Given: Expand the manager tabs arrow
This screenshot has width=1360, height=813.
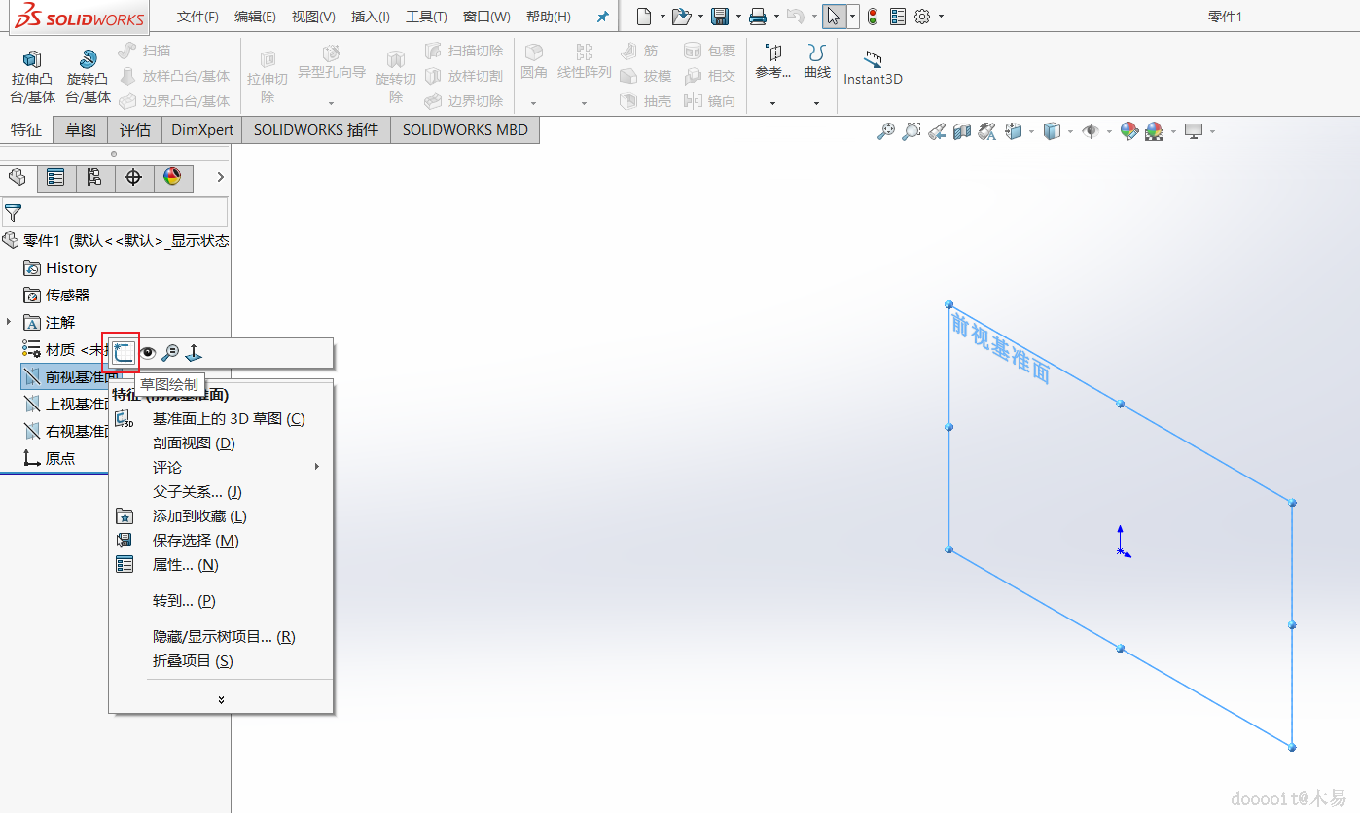Looking at the screenshot, I should [x=220, y=177].
